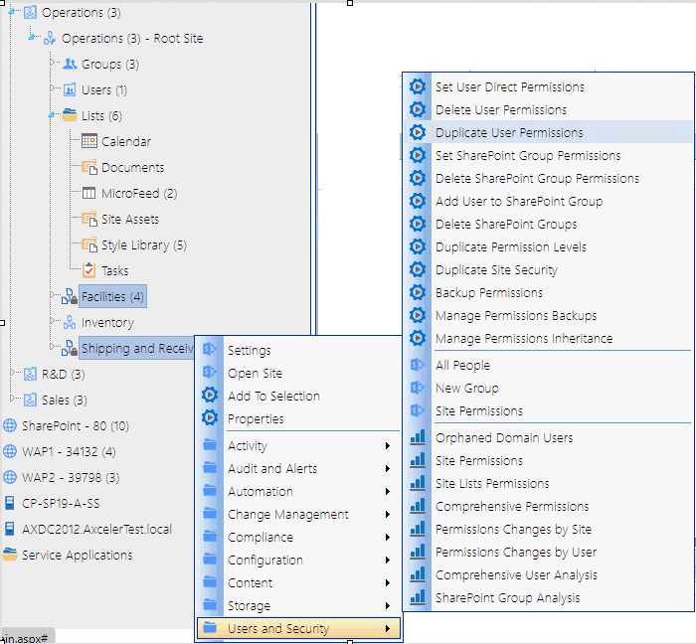Click the Inventory site icon
696x644 pixels.
point(70,322)
